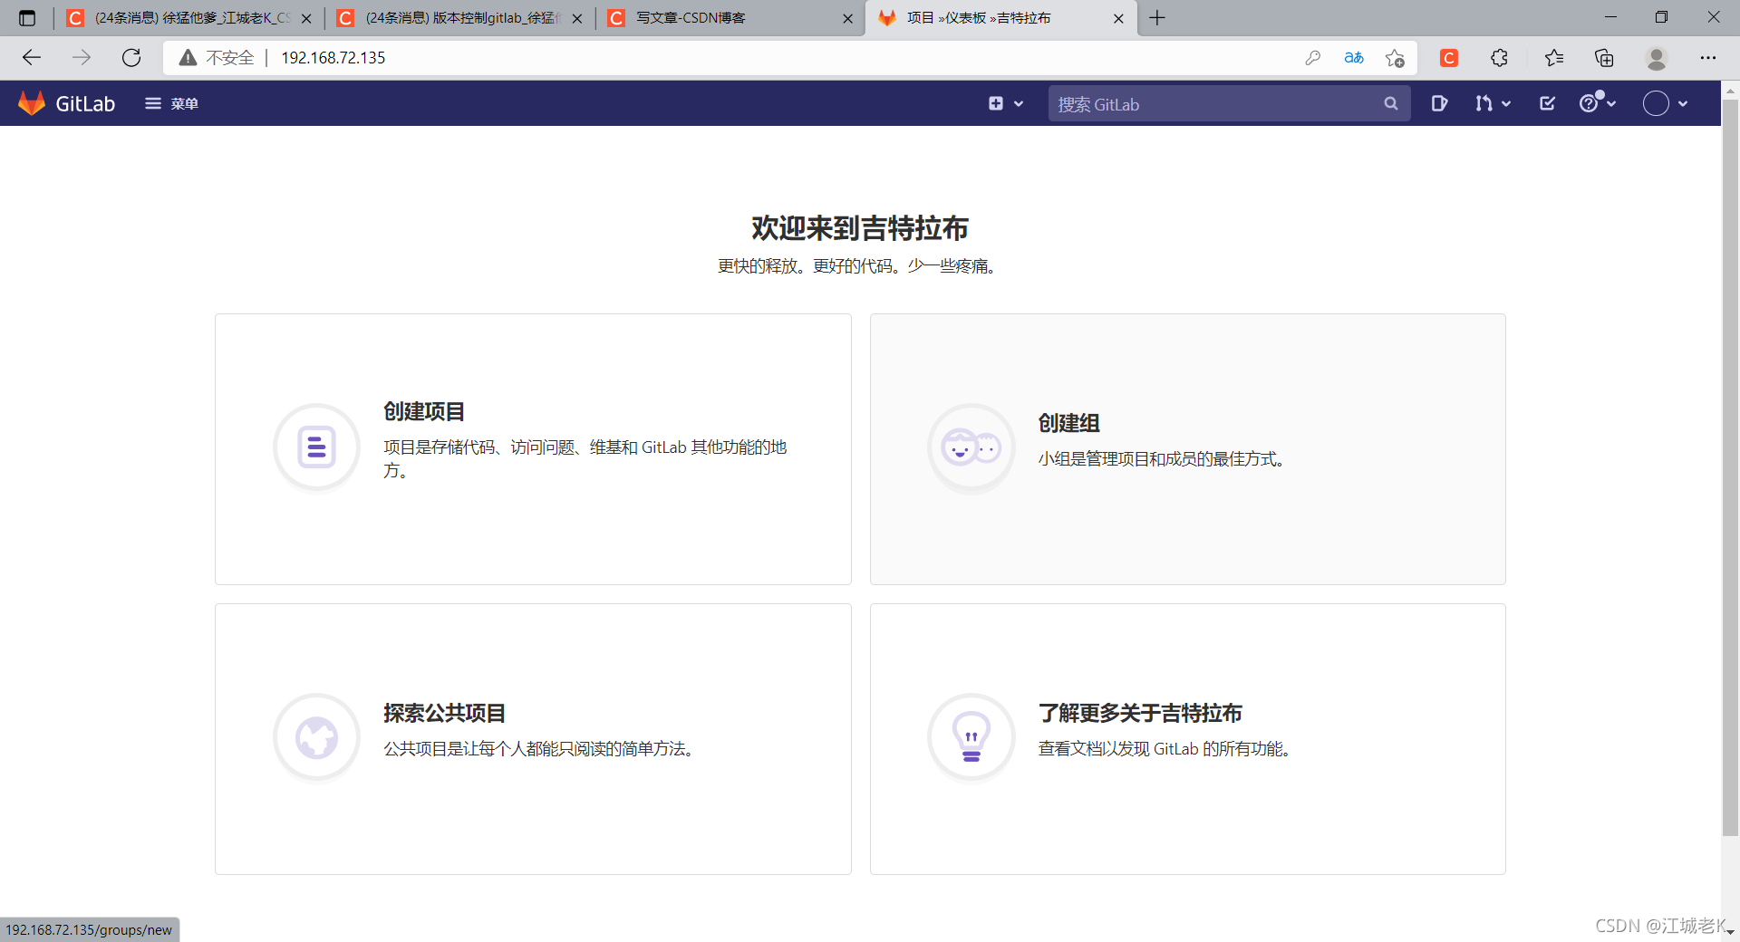Open the tab actions menu icon
This screenshot has width=1740, height=942.
tap(27, 18)
